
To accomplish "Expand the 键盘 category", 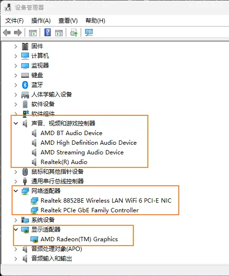I will tap(15, 75).
